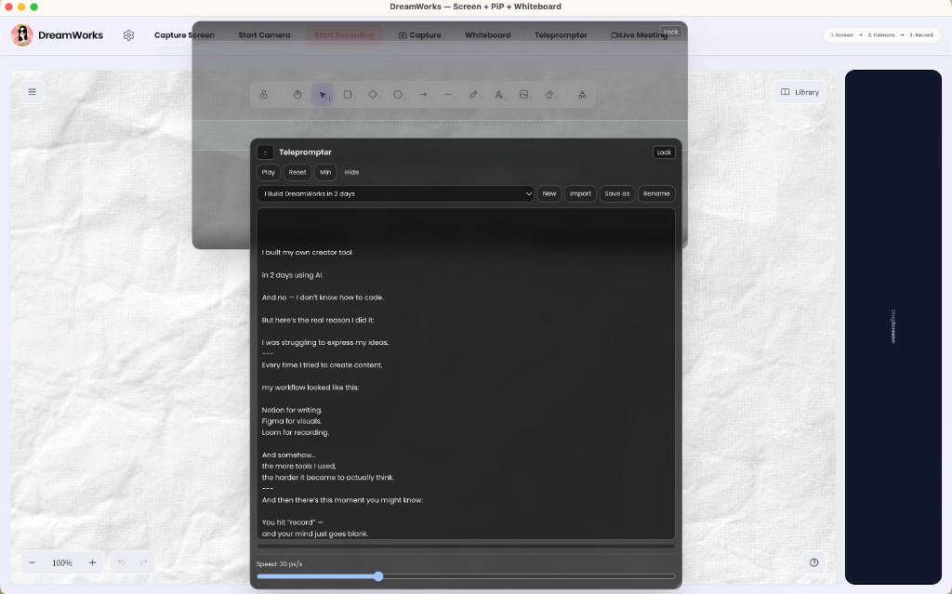Select the Text tool

point(498,95)
